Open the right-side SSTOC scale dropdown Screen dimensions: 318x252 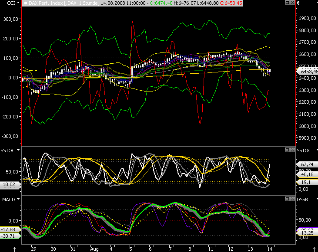point(317,150)
